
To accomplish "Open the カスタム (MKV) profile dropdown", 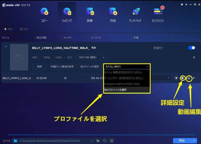I will pyautogui.click(x=127, y=67).
